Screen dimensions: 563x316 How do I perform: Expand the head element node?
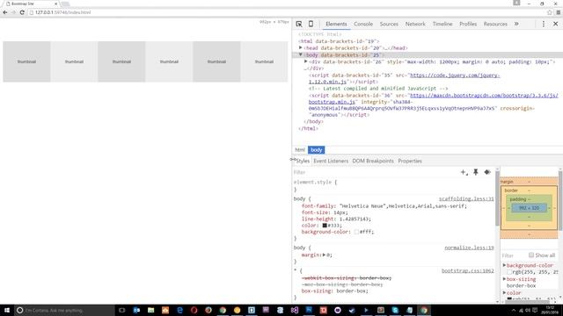(x=301, y=47)
